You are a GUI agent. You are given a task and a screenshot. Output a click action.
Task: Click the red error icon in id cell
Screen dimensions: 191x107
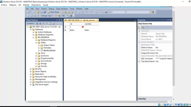tap(83, 27)
